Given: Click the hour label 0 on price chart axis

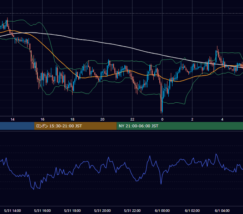Looking at the screenshot, I should (162, 119).
